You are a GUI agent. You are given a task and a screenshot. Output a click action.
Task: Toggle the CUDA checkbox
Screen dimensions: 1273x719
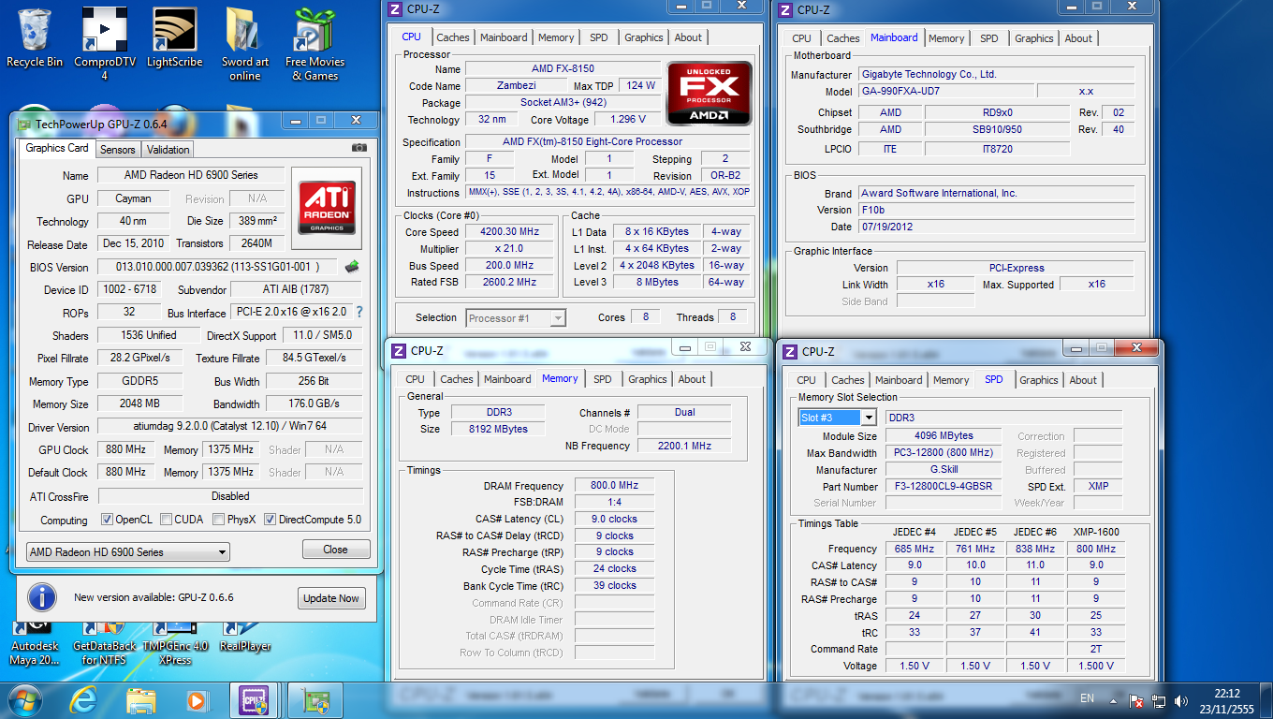click(166, 520)
